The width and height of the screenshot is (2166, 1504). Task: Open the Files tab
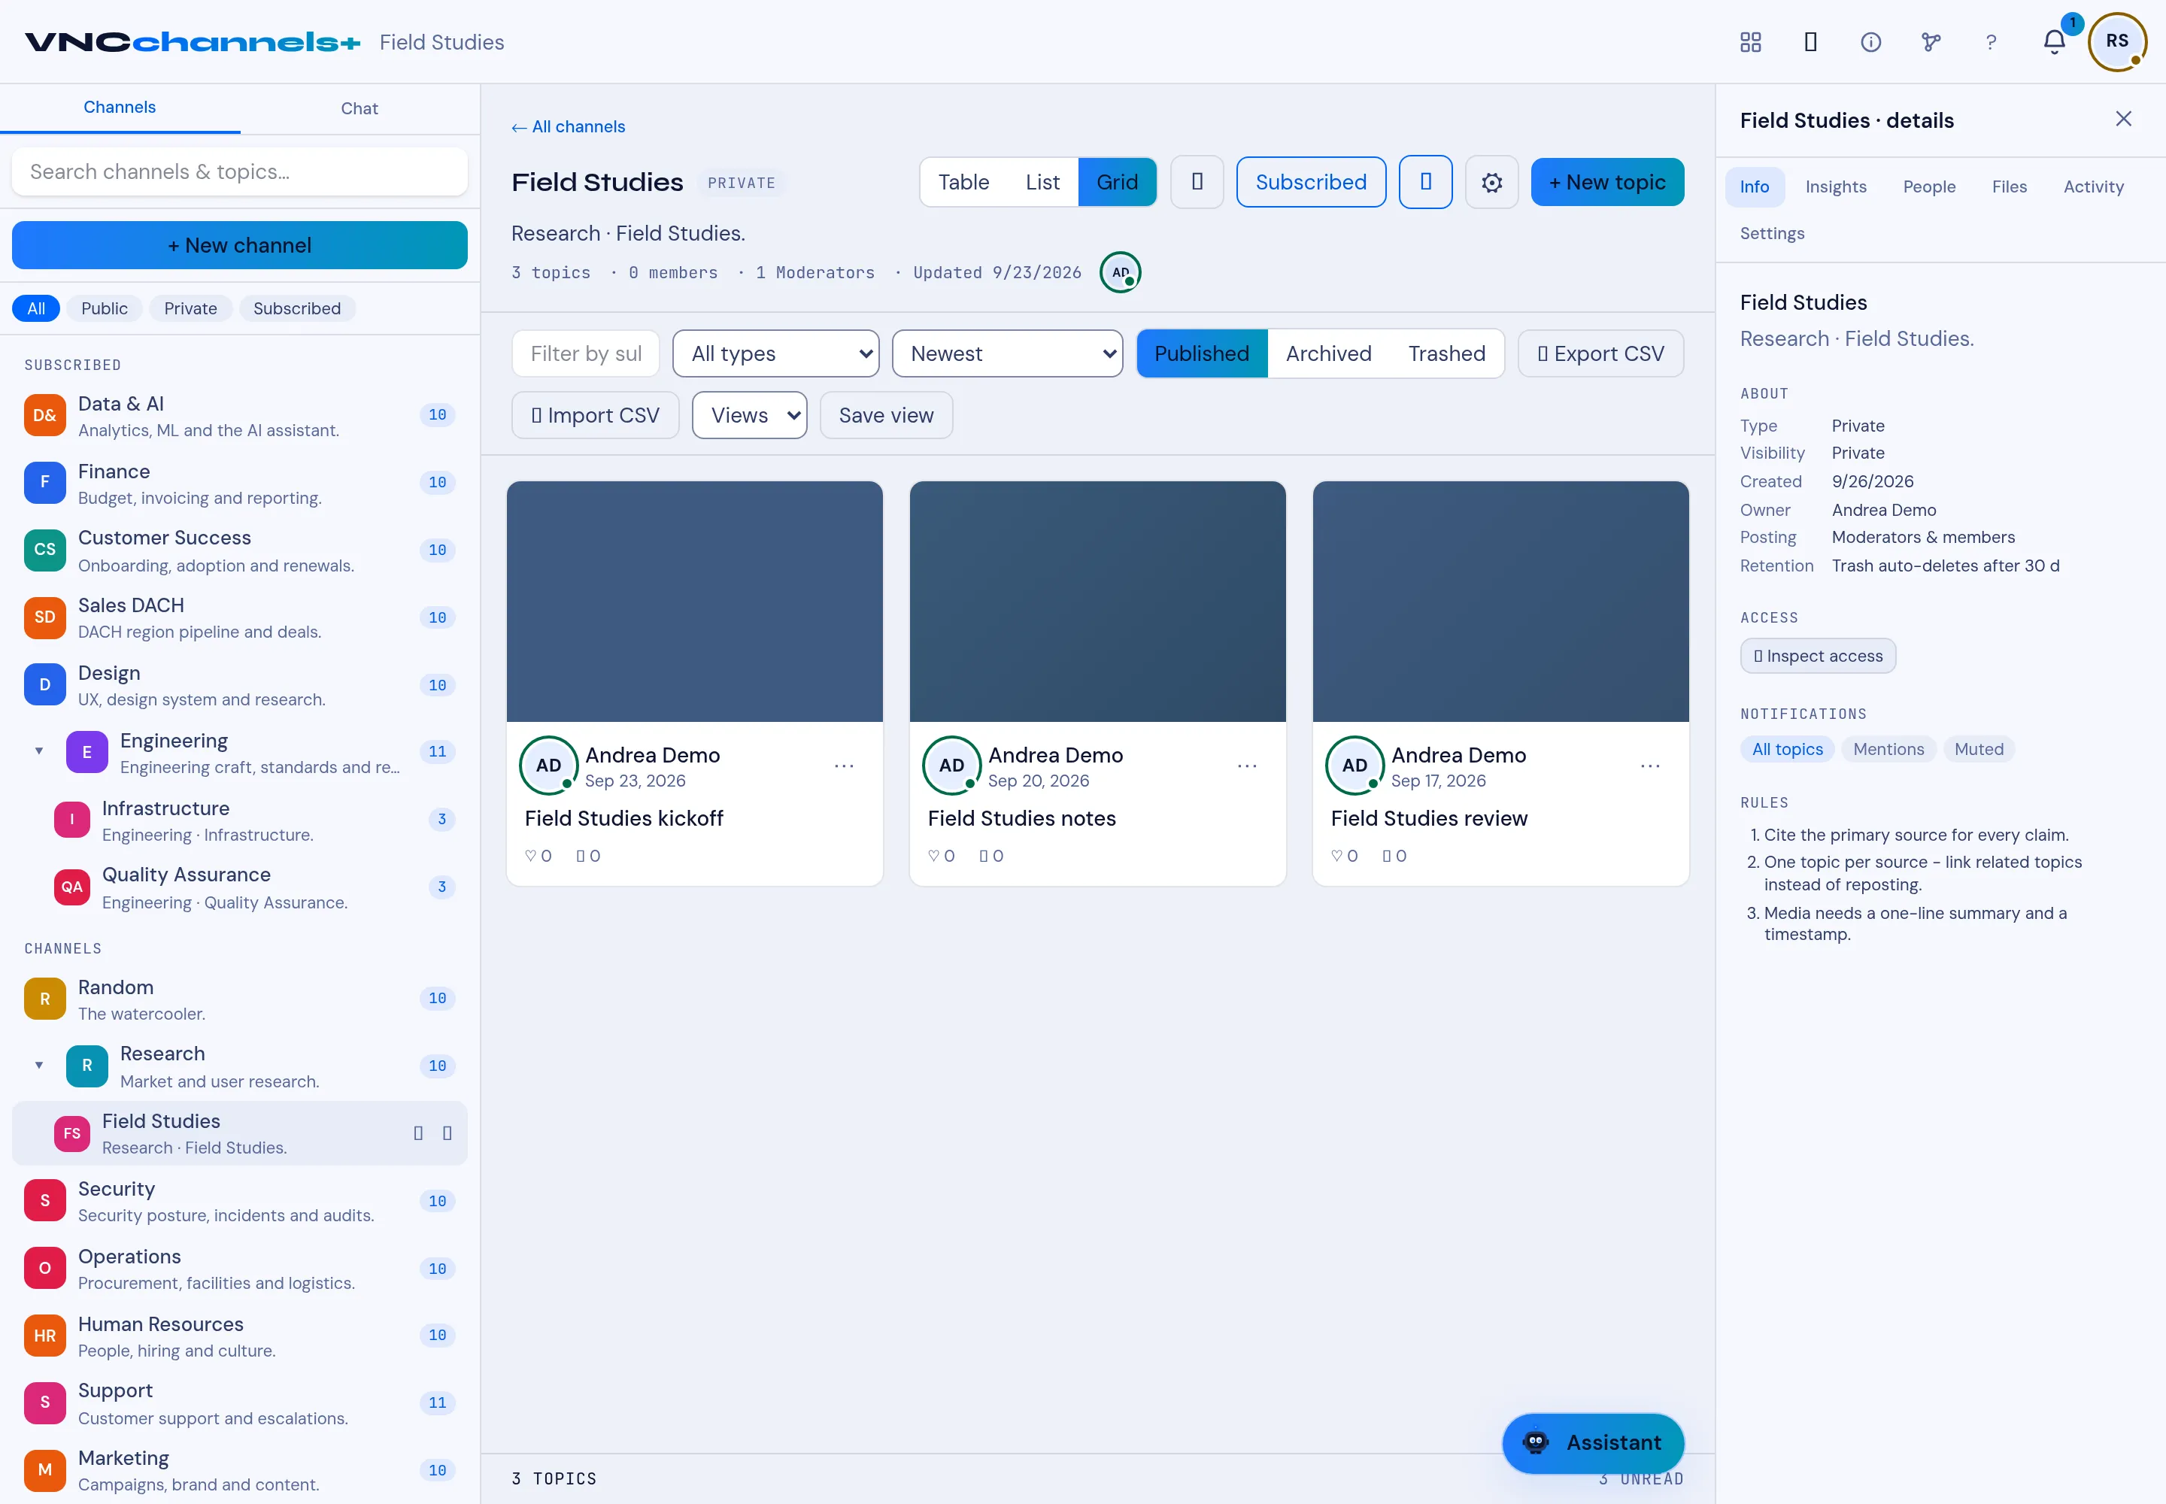(x=2009, y=186)
